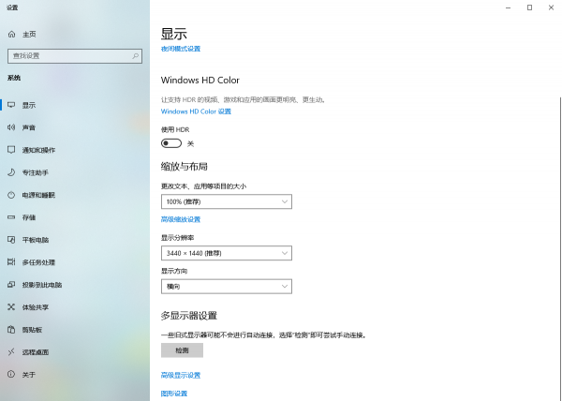Screen dimensions: 562x401
Task: Click the vertical scrollbar of the display page
Action: 560,249
